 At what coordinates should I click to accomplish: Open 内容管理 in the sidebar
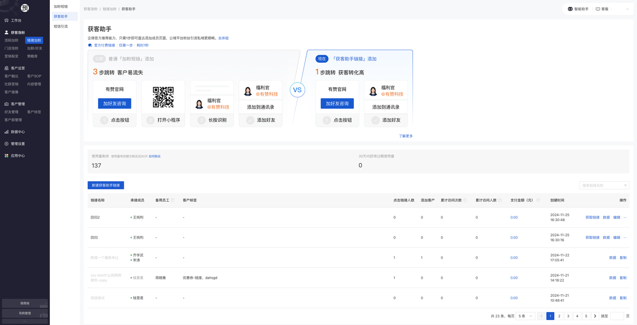34,84
